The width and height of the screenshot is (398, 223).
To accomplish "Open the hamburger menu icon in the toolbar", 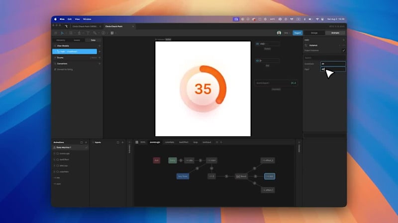I will click(56, 33).
